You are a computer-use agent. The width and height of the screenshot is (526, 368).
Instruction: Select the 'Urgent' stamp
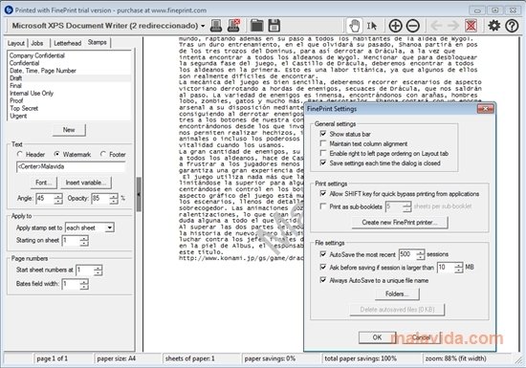pos(18,116)
